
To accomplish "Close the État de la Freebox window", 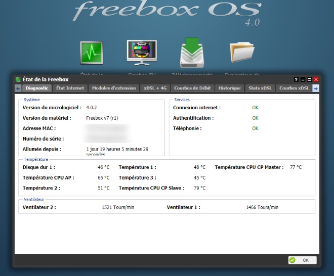I will pyautogui.click(x=316, y=79).
